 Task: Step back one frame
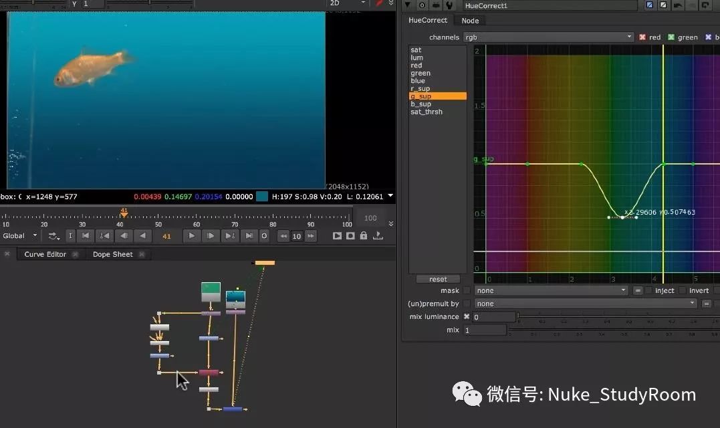click(x=124, y=236)
